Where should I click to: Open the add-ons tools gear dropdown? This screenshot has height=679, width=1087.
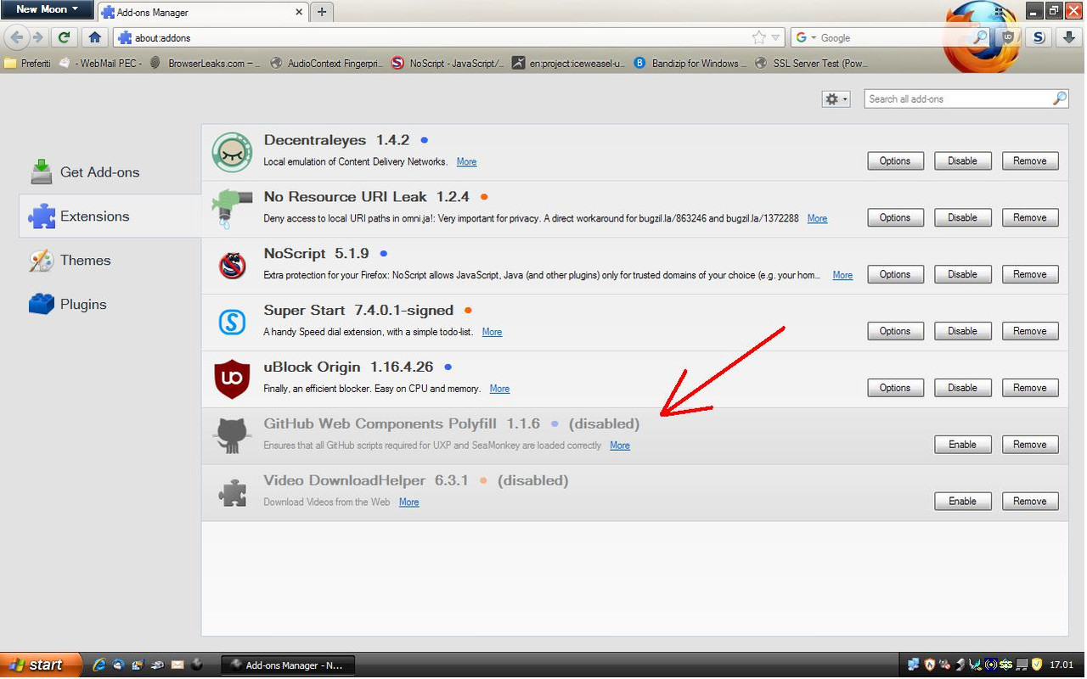pyautogui.click(x=836, y=99)
